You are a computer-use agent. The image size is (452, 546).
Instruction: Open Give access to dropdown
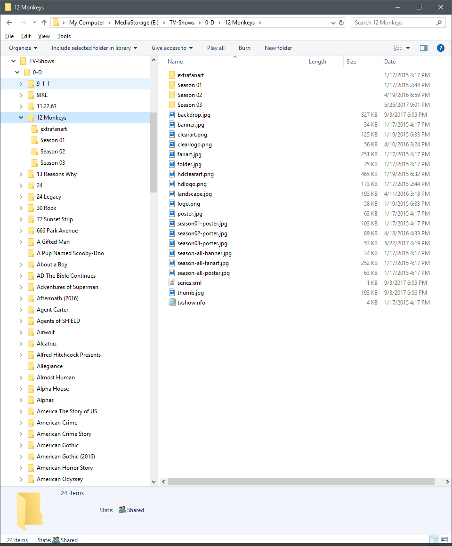[x=172, y=48]
